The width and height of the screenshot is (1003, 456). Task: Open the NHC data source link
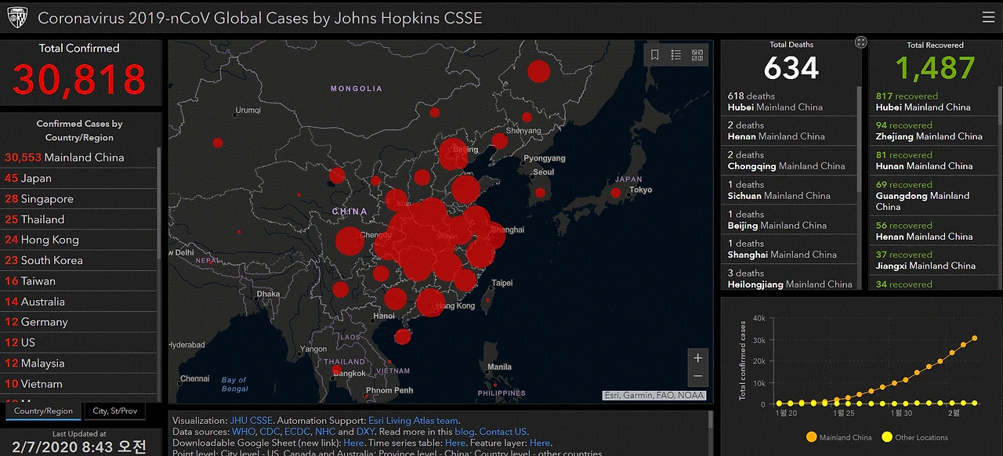point(324,432)
